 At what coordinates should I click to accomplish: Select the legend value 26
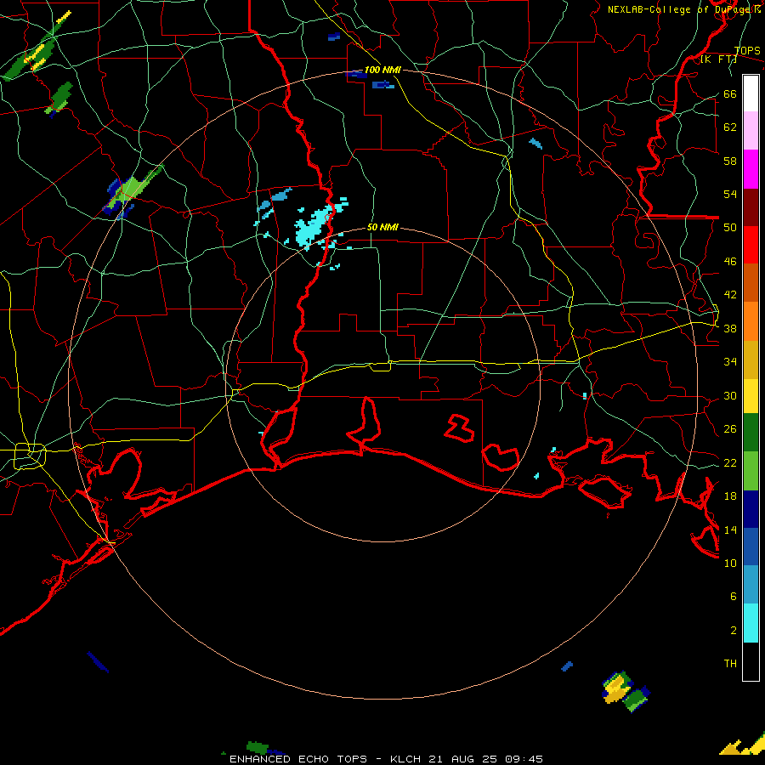click(x=730, y=429)
